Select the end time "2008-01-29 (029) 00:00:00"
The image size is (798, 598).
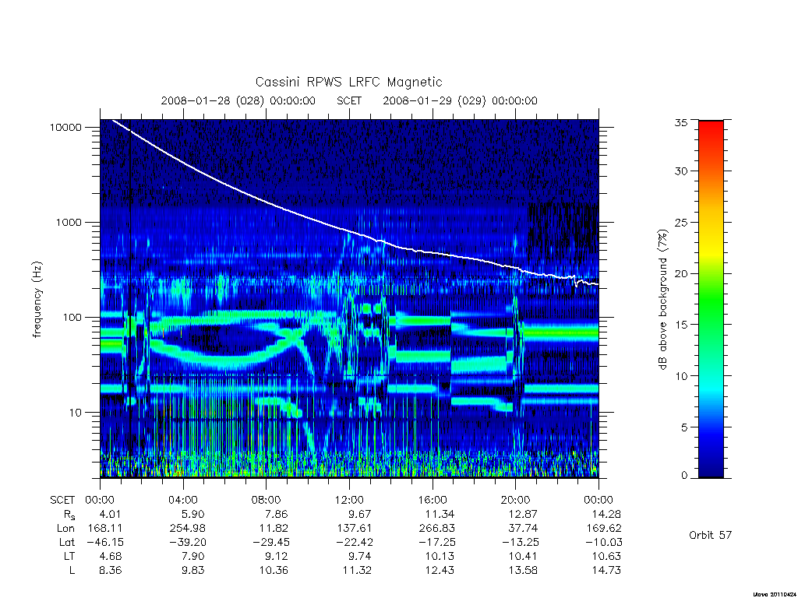tap(460, 100)
